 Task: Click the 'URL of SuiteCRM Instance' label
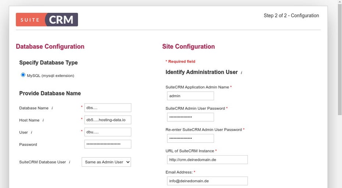point(190,151)
